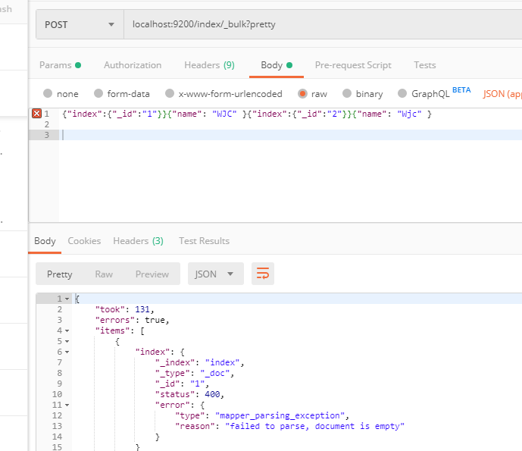
Task: View the Test Results tab
Action: (x=204, y=241)
